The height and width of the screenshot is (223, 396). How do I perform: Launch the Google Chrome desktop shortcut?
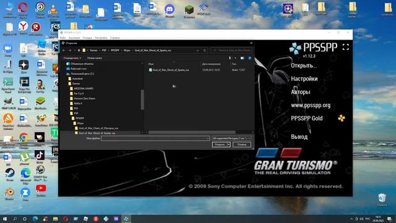click(24, 138)
